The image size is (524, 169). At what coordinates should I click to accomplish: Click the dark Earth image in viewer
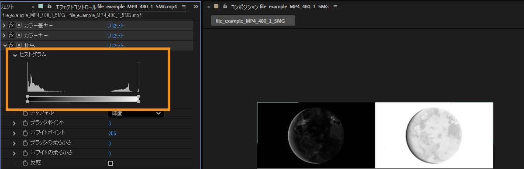316,135
